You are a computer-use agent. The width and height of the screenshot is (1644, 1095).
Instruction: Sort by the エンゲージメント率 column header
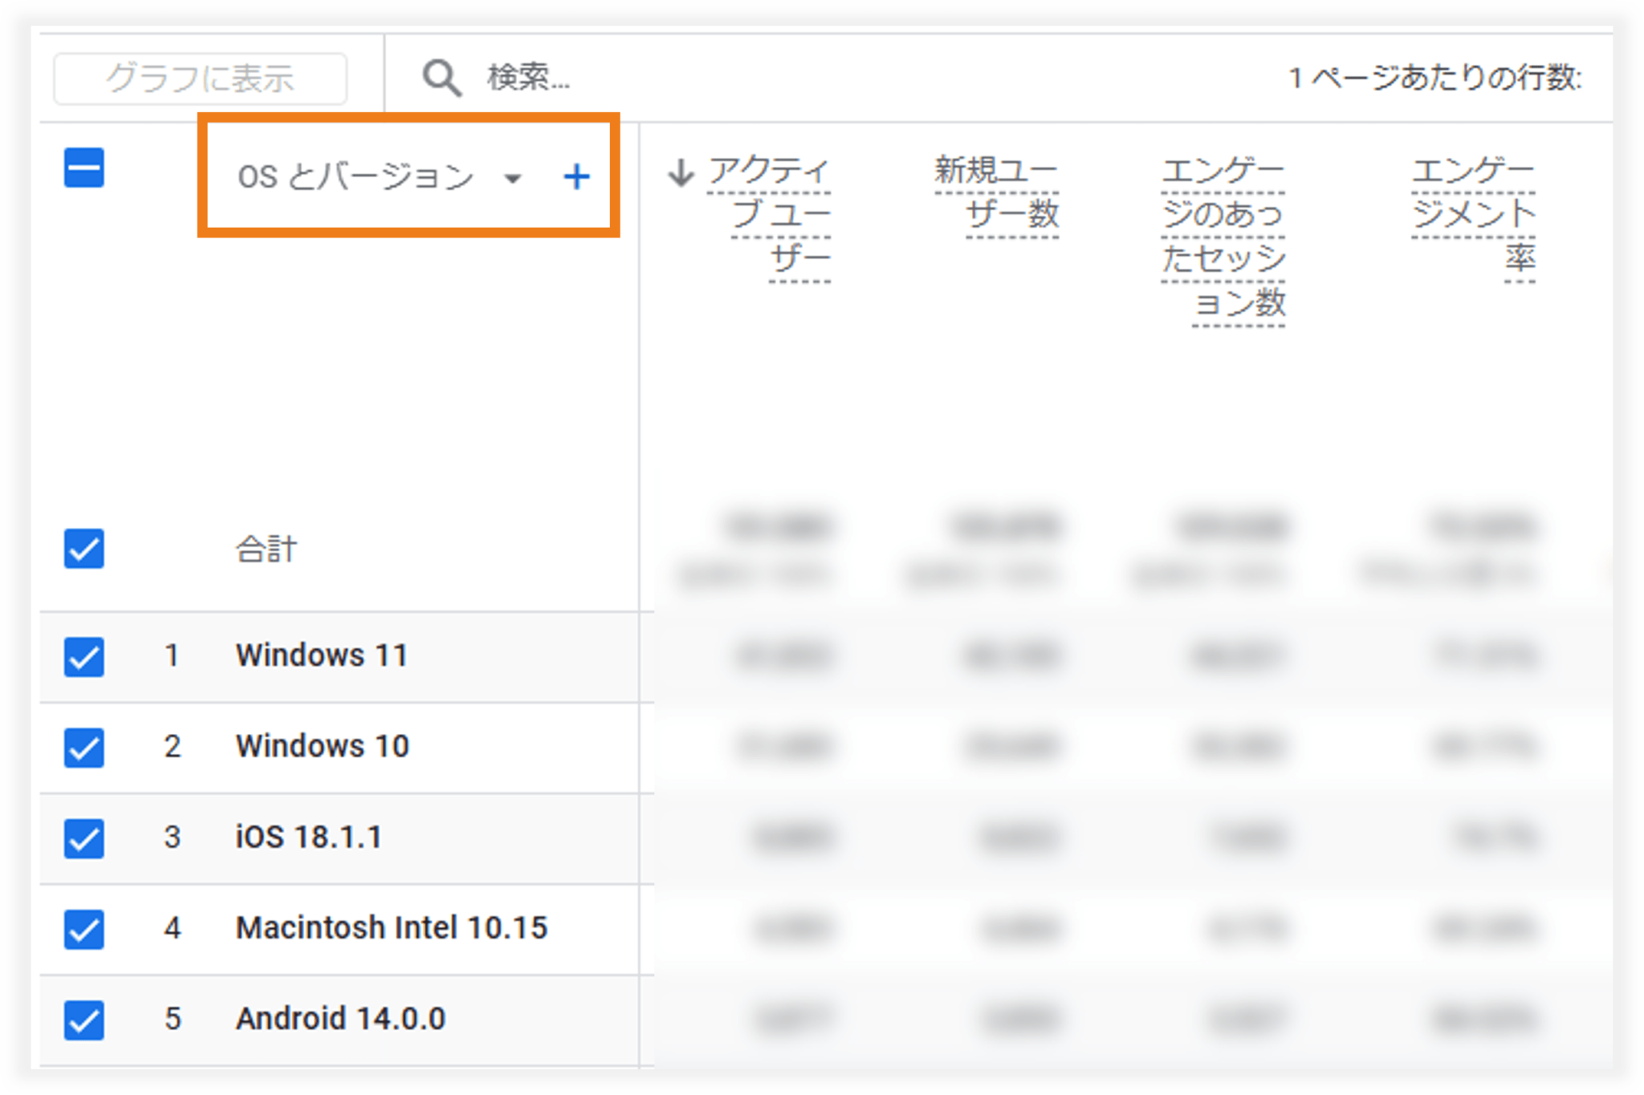tap(1474, 213)
